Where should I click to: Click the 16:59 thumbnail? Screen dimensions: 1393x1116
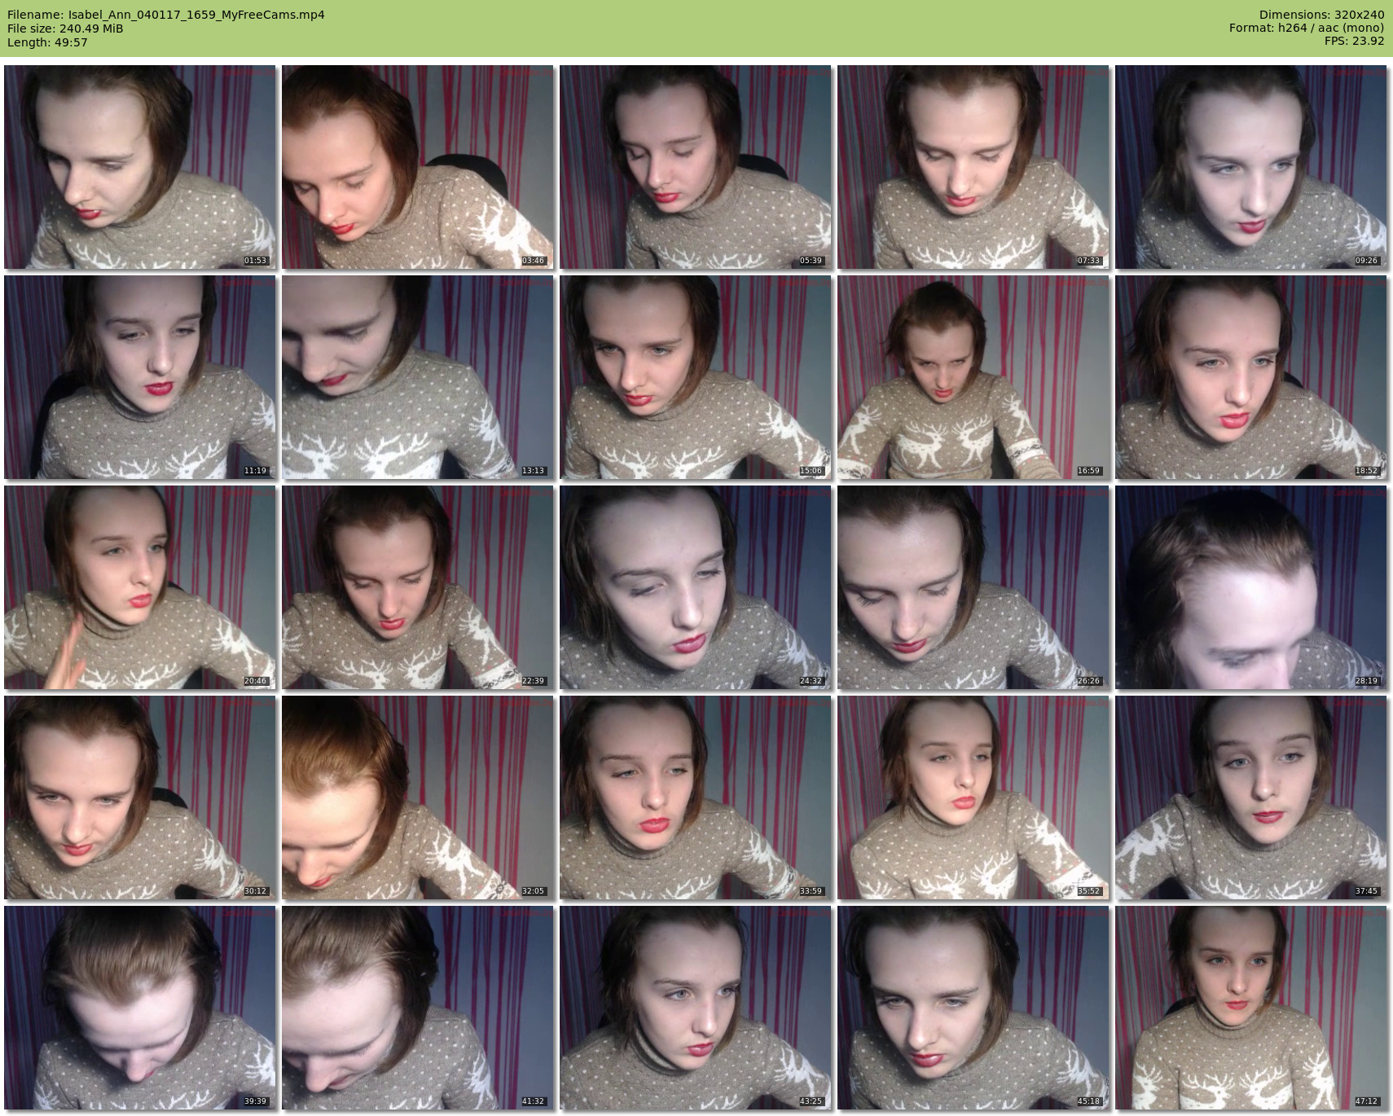tap(973, 377)
